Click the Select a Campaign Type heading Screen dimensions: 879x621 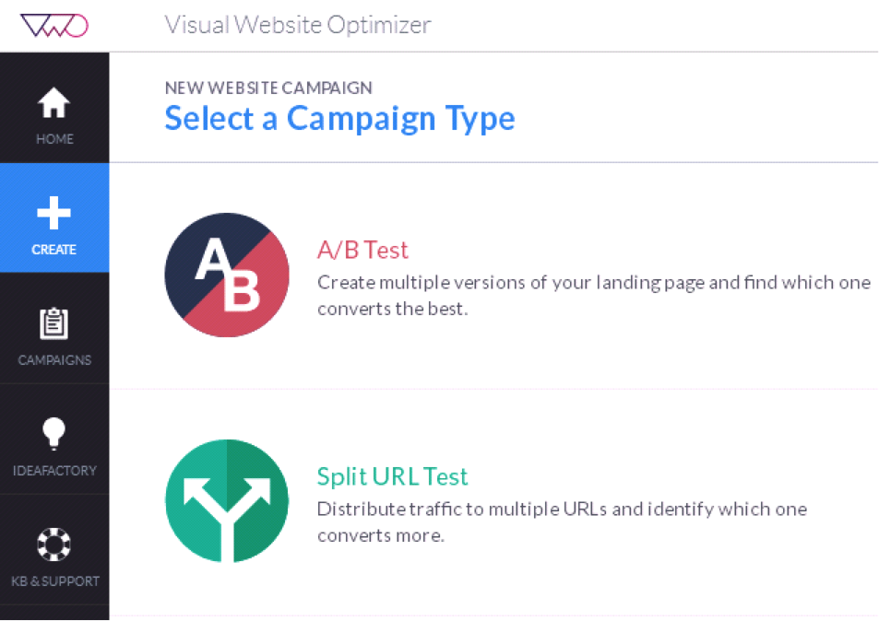[x=339, y=119]
